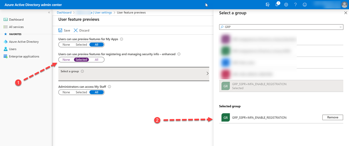349x146 pixels.
Task: Select the blurred pink group result
Action: click(x=281, y=74)
